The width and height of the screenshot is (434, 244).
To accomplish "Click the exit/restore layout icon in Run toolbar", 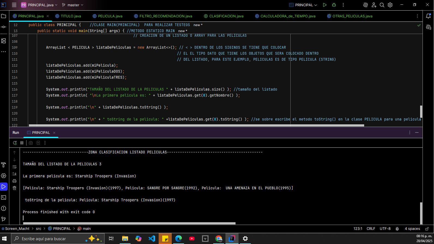I will (38, 143).
